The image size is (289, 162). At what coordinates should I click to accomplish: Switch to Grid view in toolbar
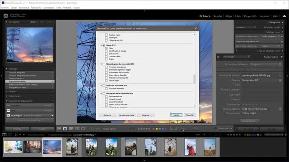point(59,129)
